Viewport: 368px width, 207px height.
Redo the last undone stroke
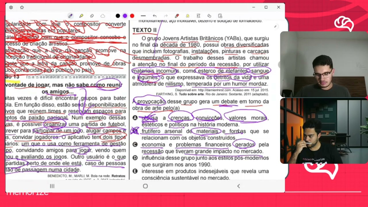click(166, 16)
